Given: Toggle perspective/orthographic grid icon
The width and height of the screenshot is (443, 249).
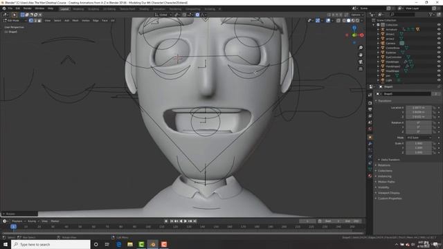Looking at the screenshot, I should [361, 69].
